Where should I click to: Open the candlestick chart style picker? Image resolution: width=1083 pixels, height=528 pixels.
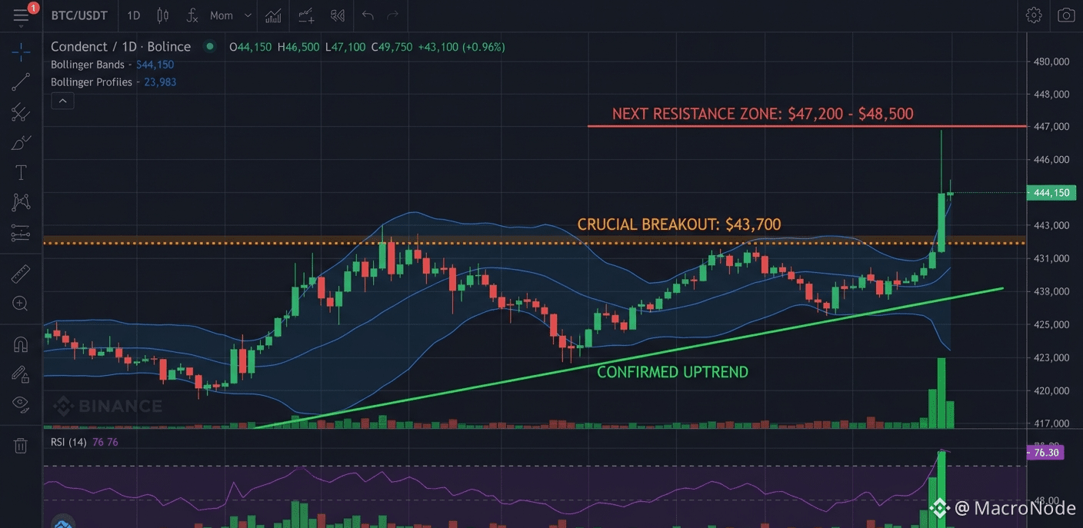(x=162, y=15)
